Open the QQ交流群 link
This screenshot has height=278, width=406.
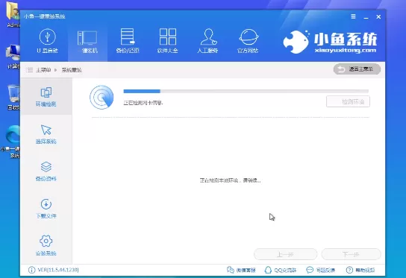tap(281, 271)
